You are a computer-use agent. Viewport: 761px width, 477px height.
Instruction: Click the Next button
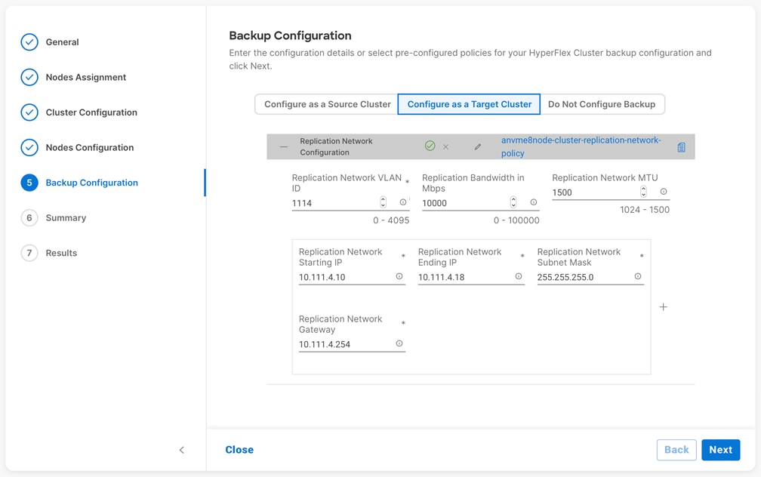(721, 450)
